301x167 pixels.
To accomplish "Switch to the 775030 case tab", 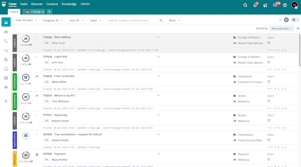I will pos(33,12).
